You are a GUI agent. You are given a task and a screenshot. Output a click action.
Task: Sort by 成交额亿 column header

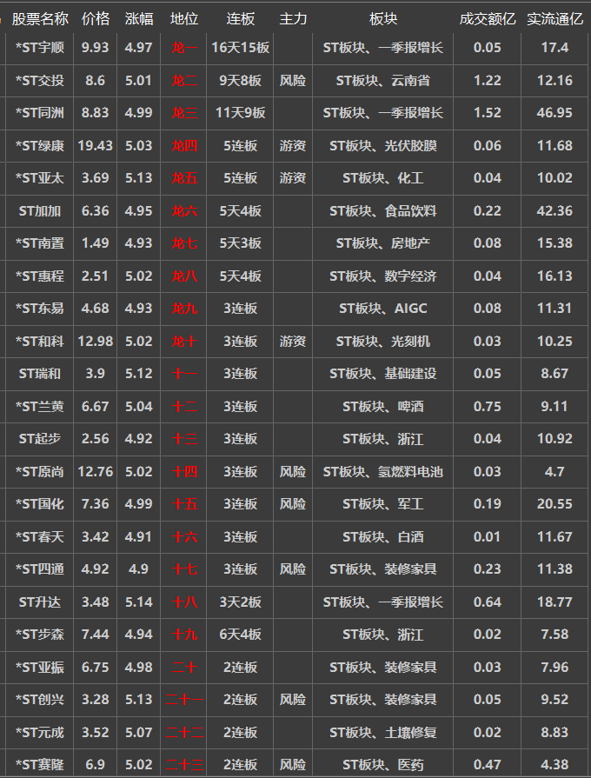click(x=488, y=18)
